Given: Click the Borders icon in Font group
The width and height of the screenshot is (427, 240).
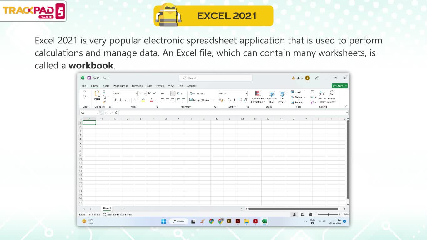Looking at the screenshot, I should pos(134,100).
